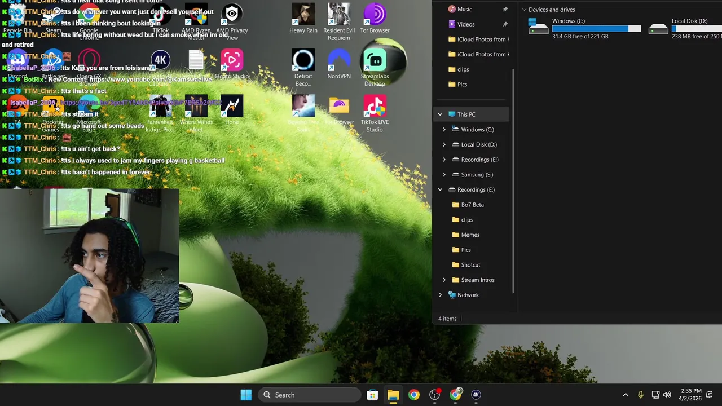
Task: Switch to OBS Studio on the taskbar
Action: [434, 395]
